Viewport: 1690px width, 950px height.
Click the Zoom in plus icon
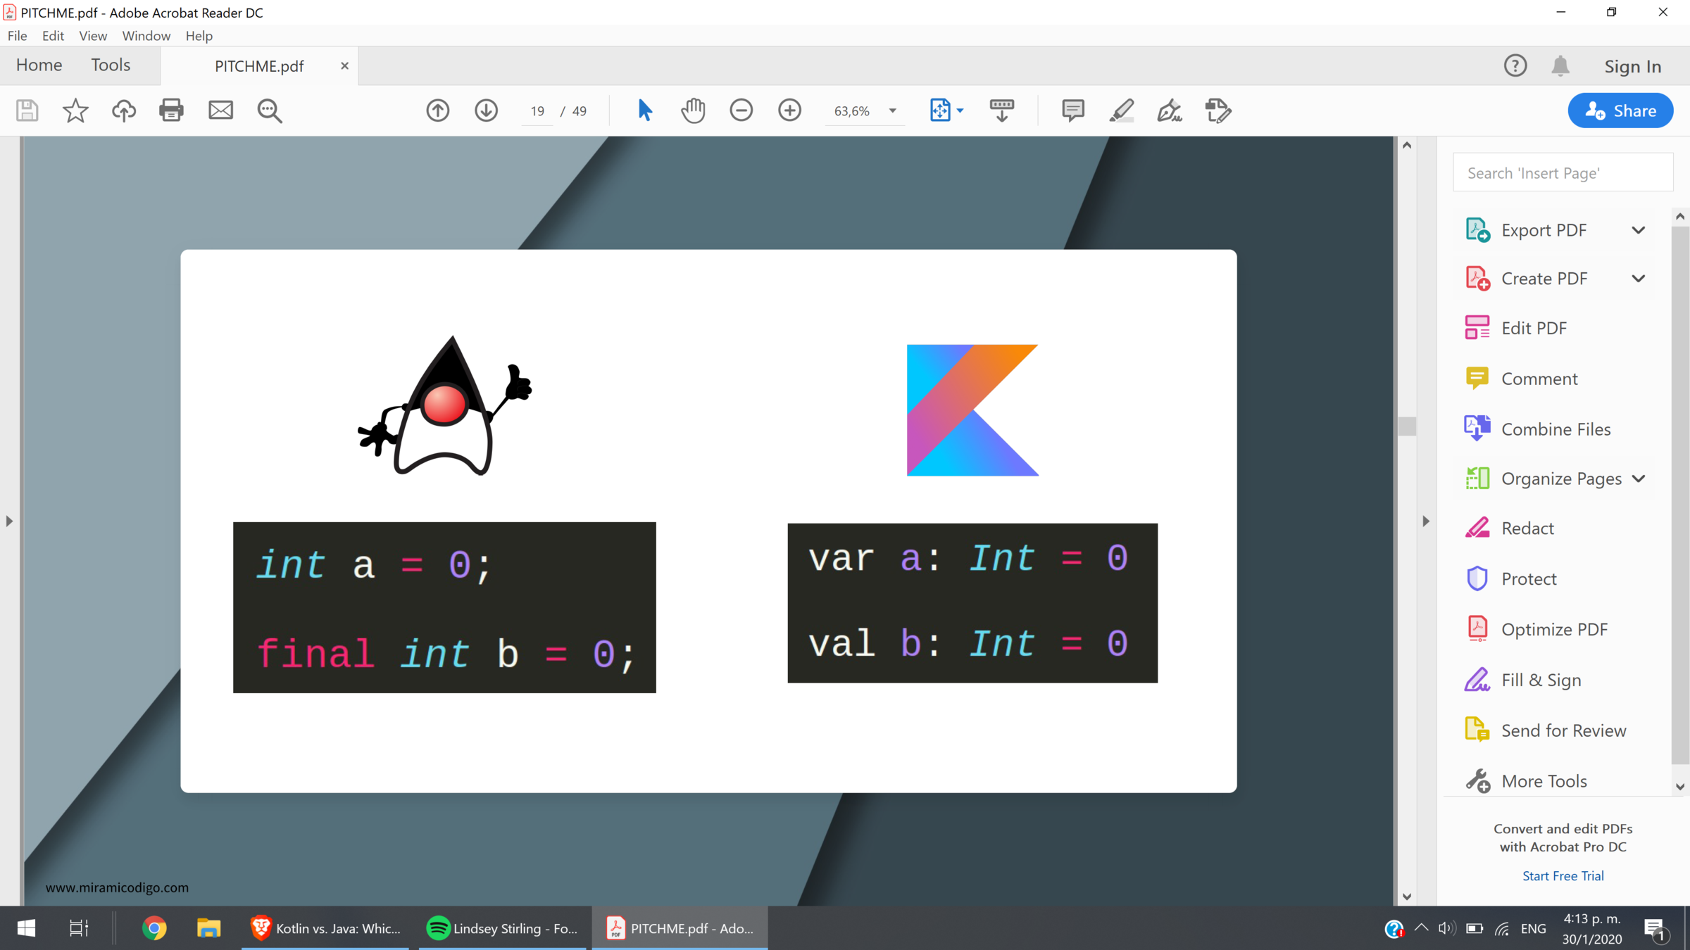[789, 110]
